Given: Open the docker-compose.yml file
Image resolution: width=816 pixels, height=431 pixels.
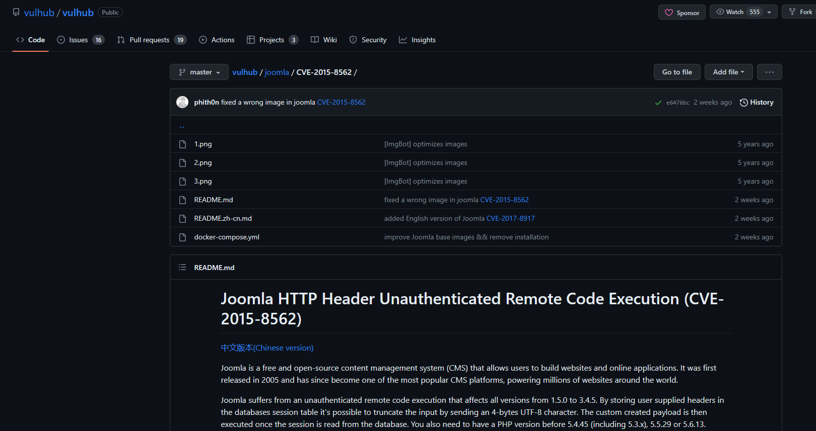Looking at the screenshot, I should coord(227,237).
